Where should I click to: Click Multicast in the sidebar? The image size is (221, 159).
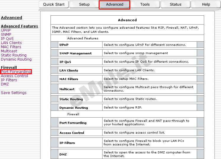click(9, 51)
